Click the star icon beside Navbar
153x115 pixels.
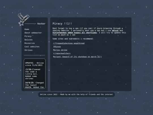click(21, 23)
